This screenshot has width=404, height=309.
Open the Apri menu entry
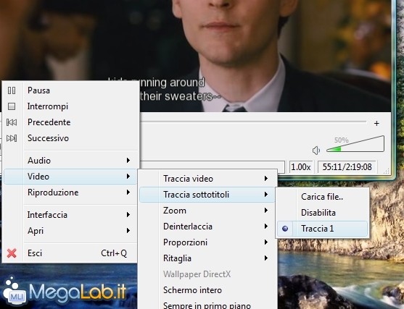pyautogui.click(x=70, y=231)
